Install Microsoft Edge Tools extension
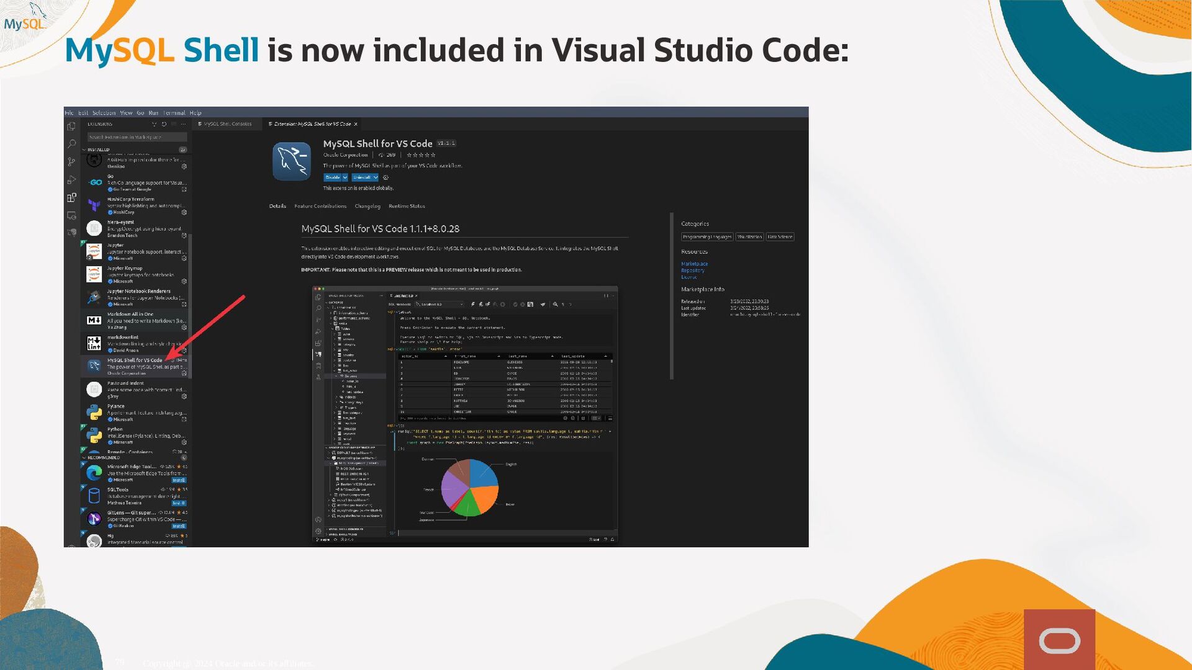1192x670 pixels. pos(179,480)
